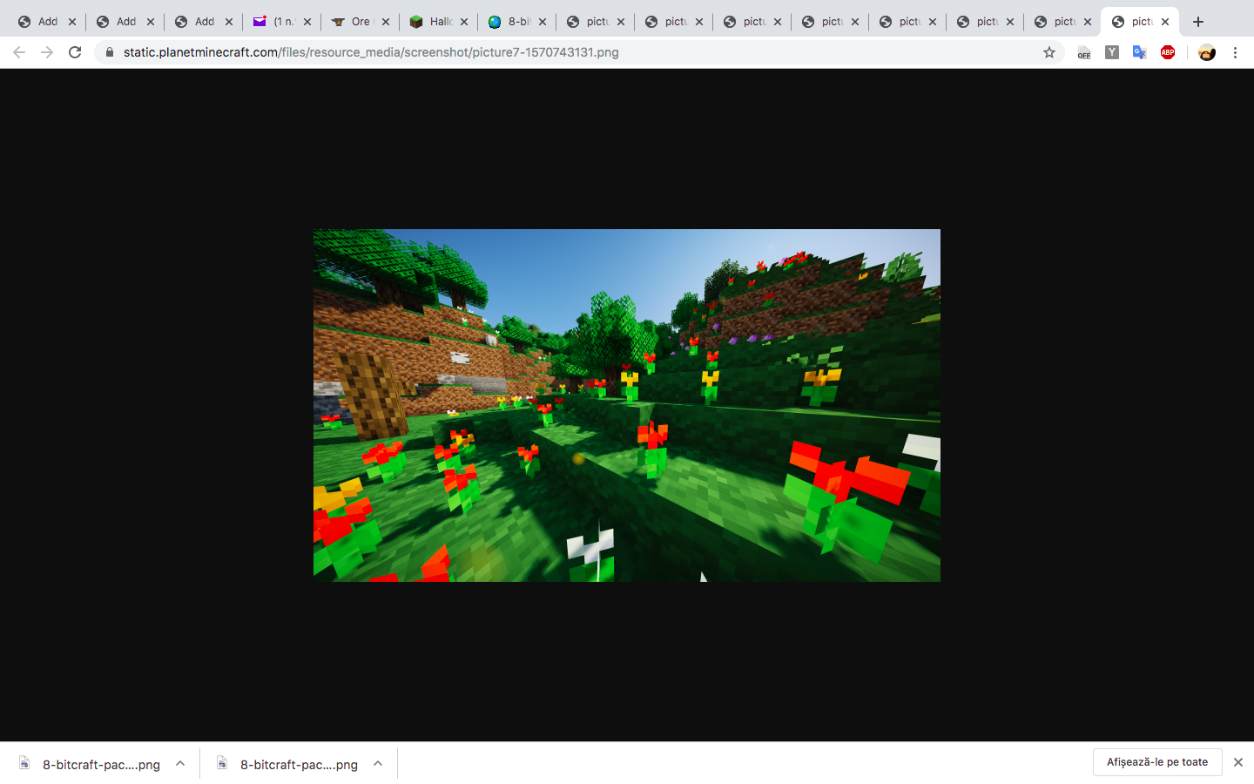Image resolution: width=1254 pixels, height=784 pixels.
Task: Open the Chrome profile avatar
Action: click(1207, 52)
